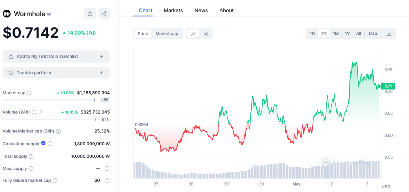Click the $1,285,590,994 market cap value
The image size is (409, 192).
point(93,93)
